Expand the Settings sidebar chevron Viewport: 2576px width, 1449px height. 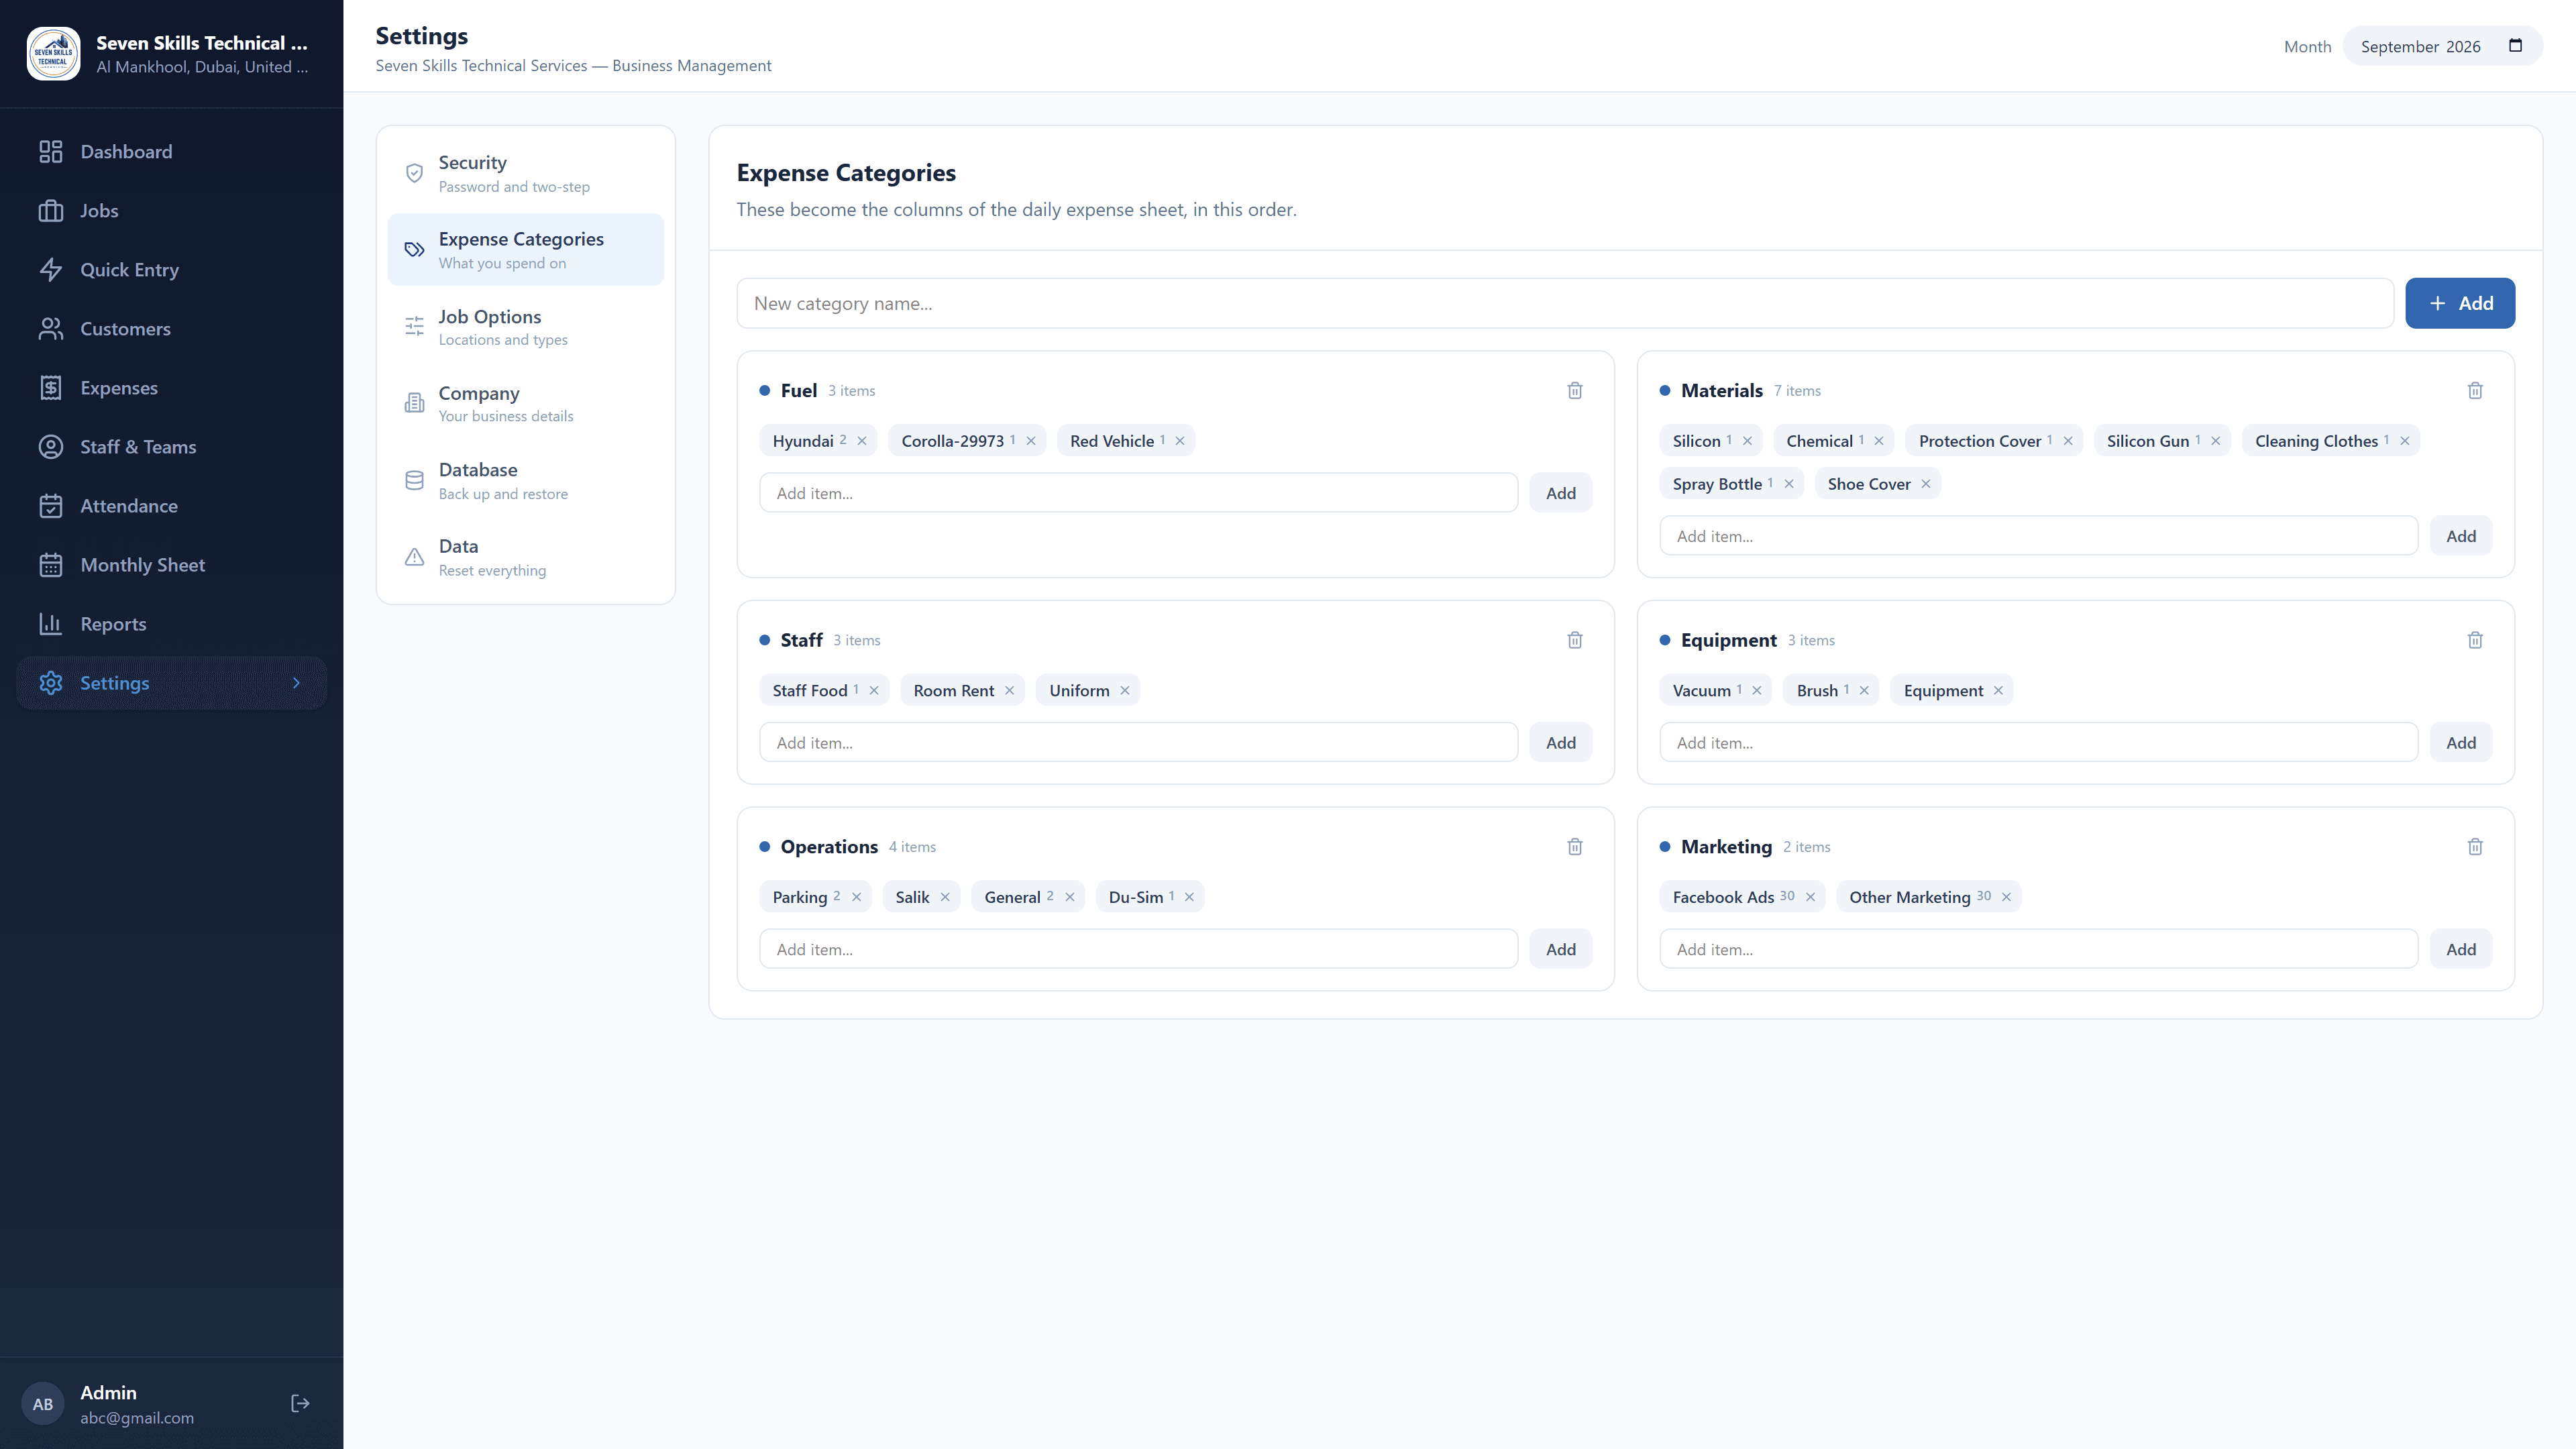[x=296, y=683]
